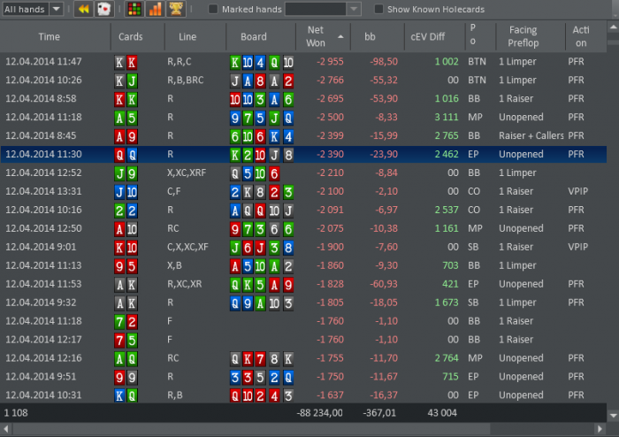This screenshot has height=437, width=619.
Task: Sort by the cEV Diff column header
Action: pyautogui.click(x=435, y=37)
